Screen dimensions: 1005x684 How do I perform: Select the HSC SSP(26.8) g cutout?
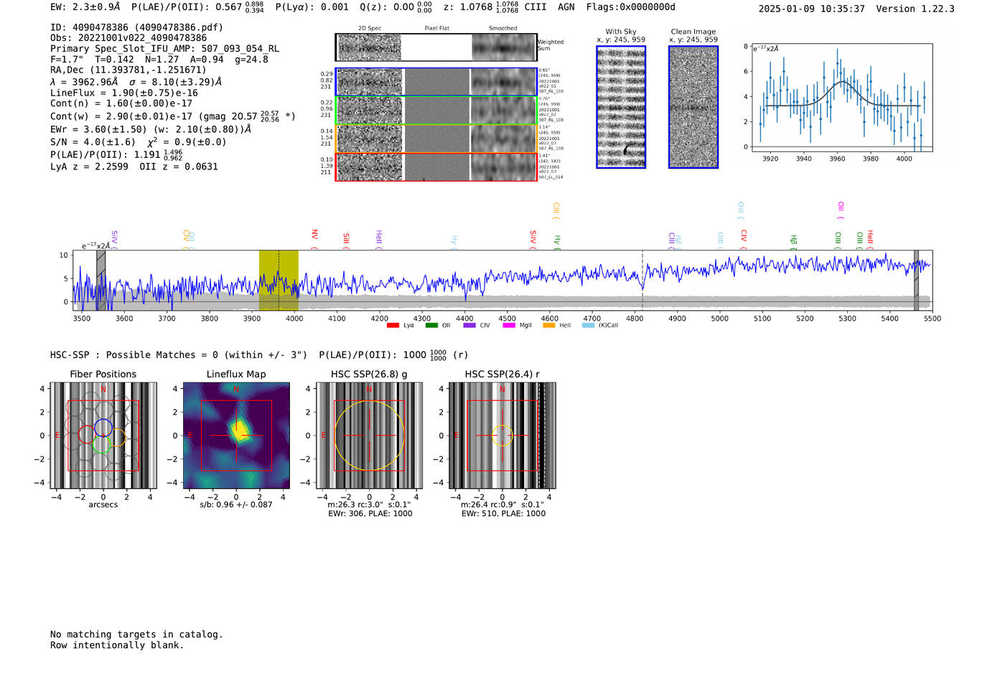tap(369, 436)
